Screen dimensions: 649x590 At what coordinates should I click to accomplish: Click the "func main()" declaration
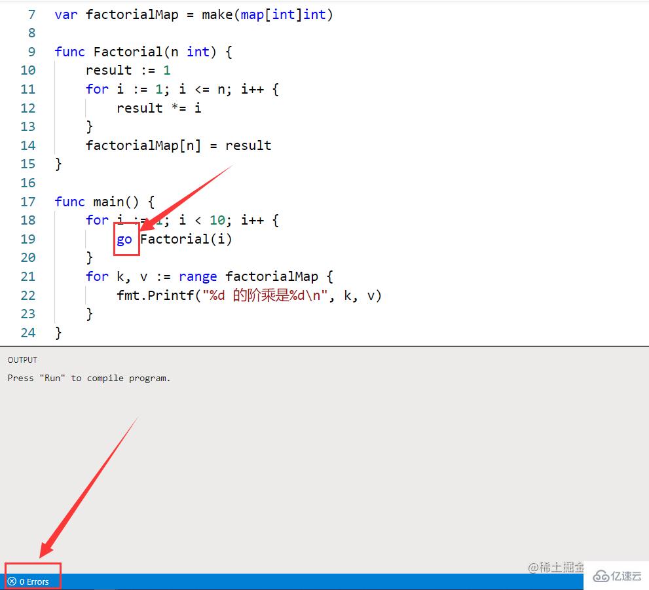tap(97, 202)
